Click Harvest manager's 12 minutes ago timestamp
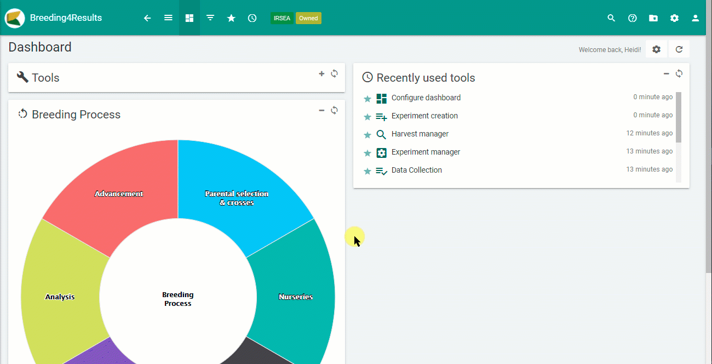Image resolution: width=712 pixels, height=364 pixels. tap(650, 133)
